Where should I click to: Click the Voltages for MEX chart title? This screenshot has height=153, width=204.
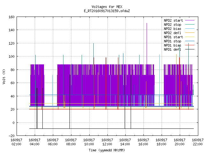pyautogui.click(x=107, y=7)
